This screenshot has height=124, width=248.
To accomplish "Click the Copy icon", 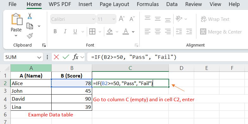I will [x=30, y=26].
